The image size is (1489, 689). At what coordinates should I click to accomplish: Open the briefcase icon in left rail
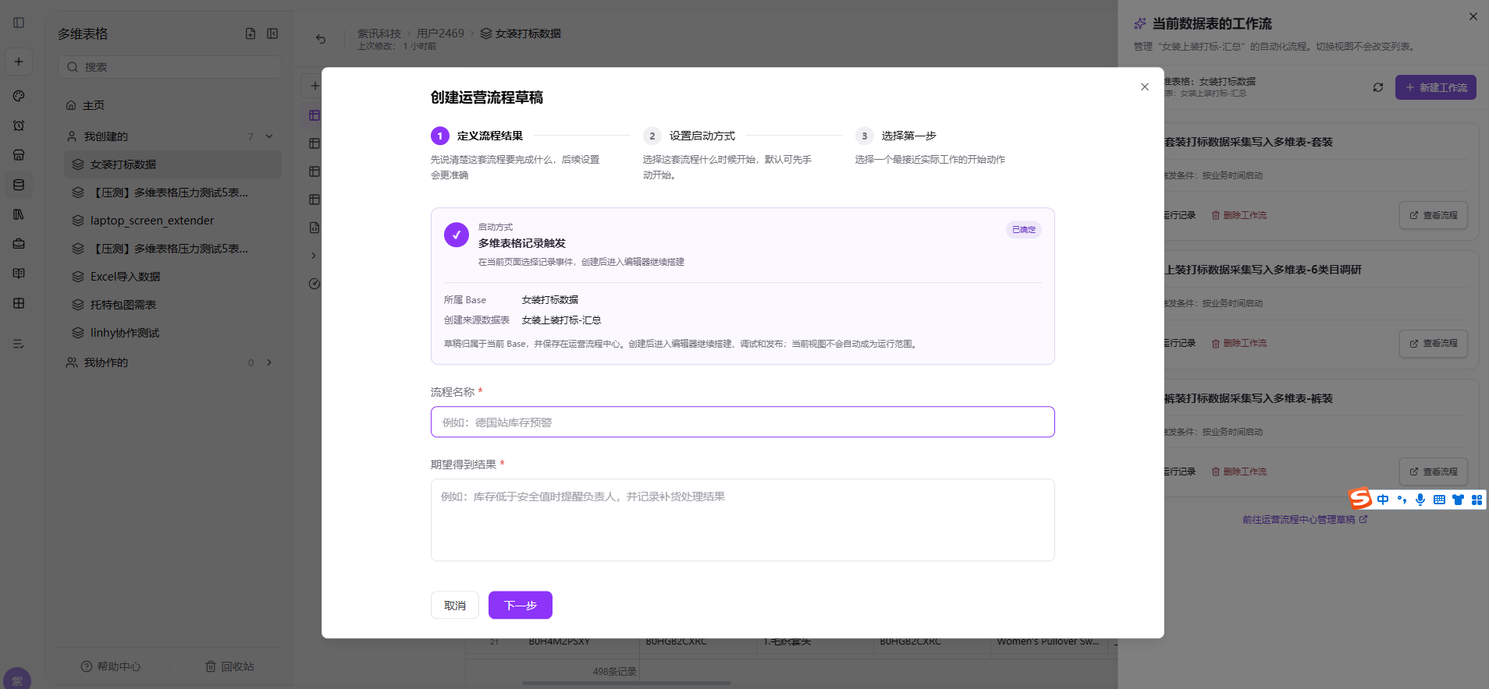19,244
